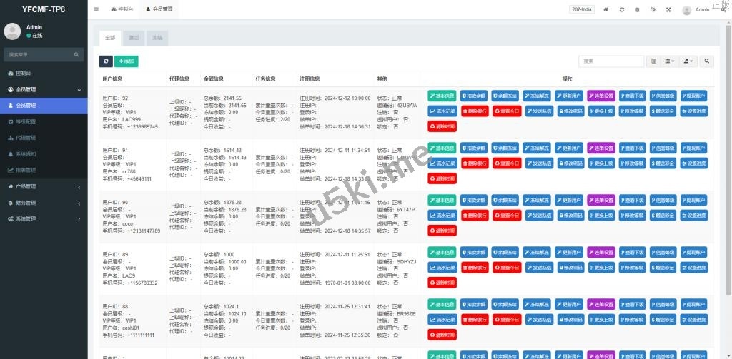Click the sidebar menu search magnifier icon

click(77, 54)
